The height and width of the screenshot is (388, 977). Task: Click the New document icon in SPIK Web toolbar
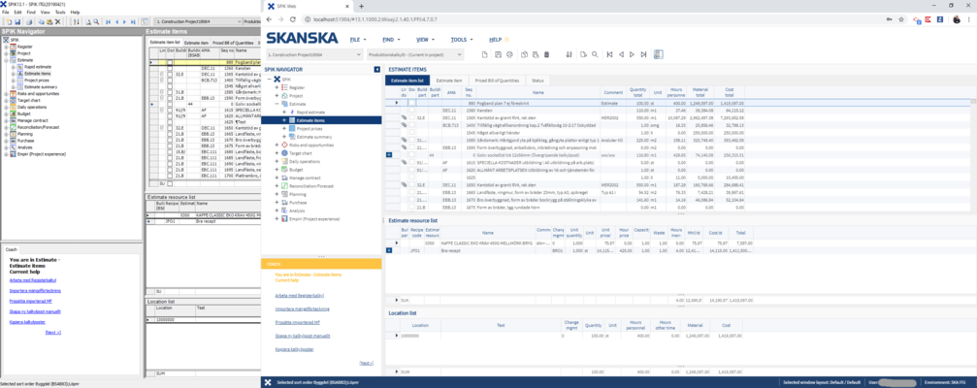point(486,55)
